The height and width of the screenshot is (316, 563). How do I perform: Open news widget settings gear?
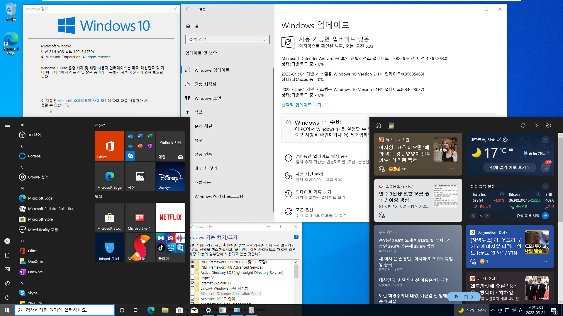pos(548,125)
